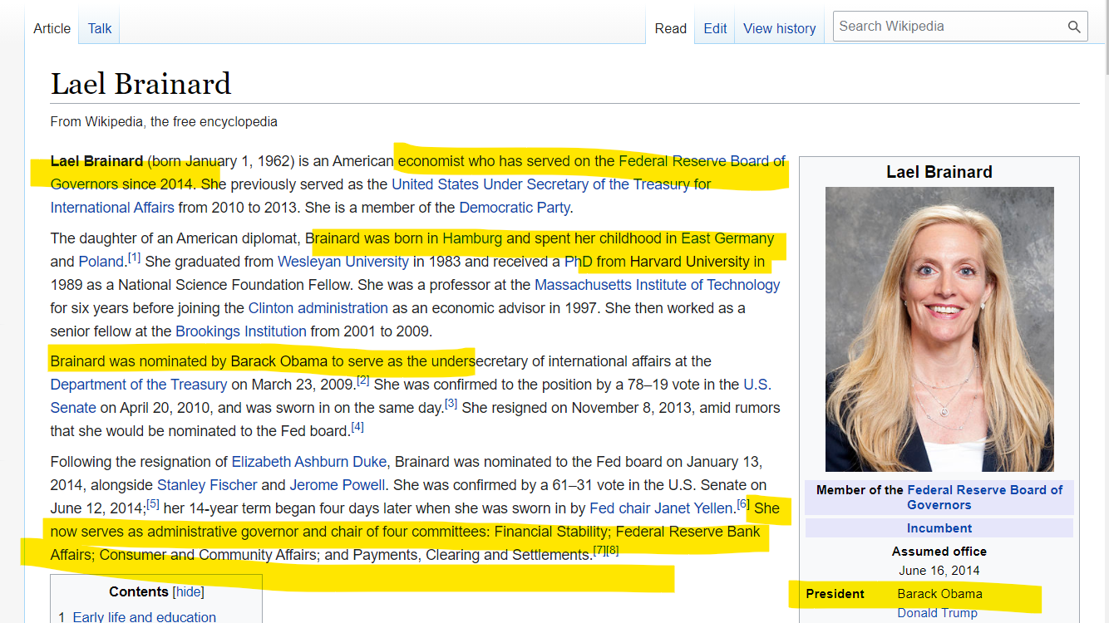The image size is (1109, 623).
Task: Open the View history tab
Action: click(779, 28)
